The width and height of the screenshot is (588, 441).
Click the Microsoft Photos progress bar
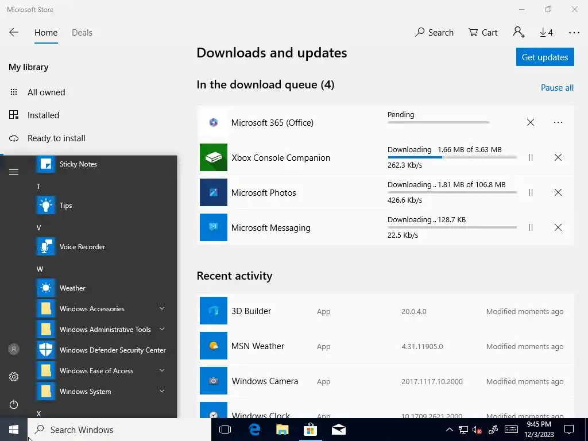[452, 192]
